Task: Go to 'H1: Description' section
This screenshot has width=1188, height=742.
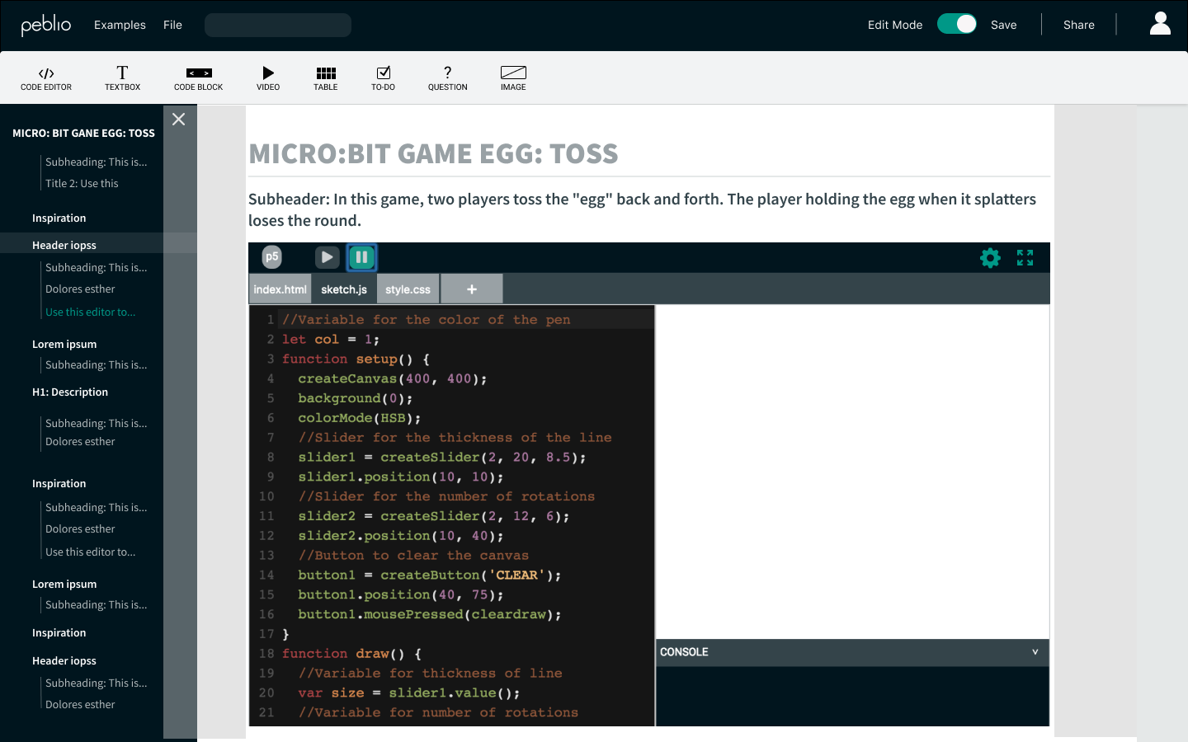Action: [70, 392]
